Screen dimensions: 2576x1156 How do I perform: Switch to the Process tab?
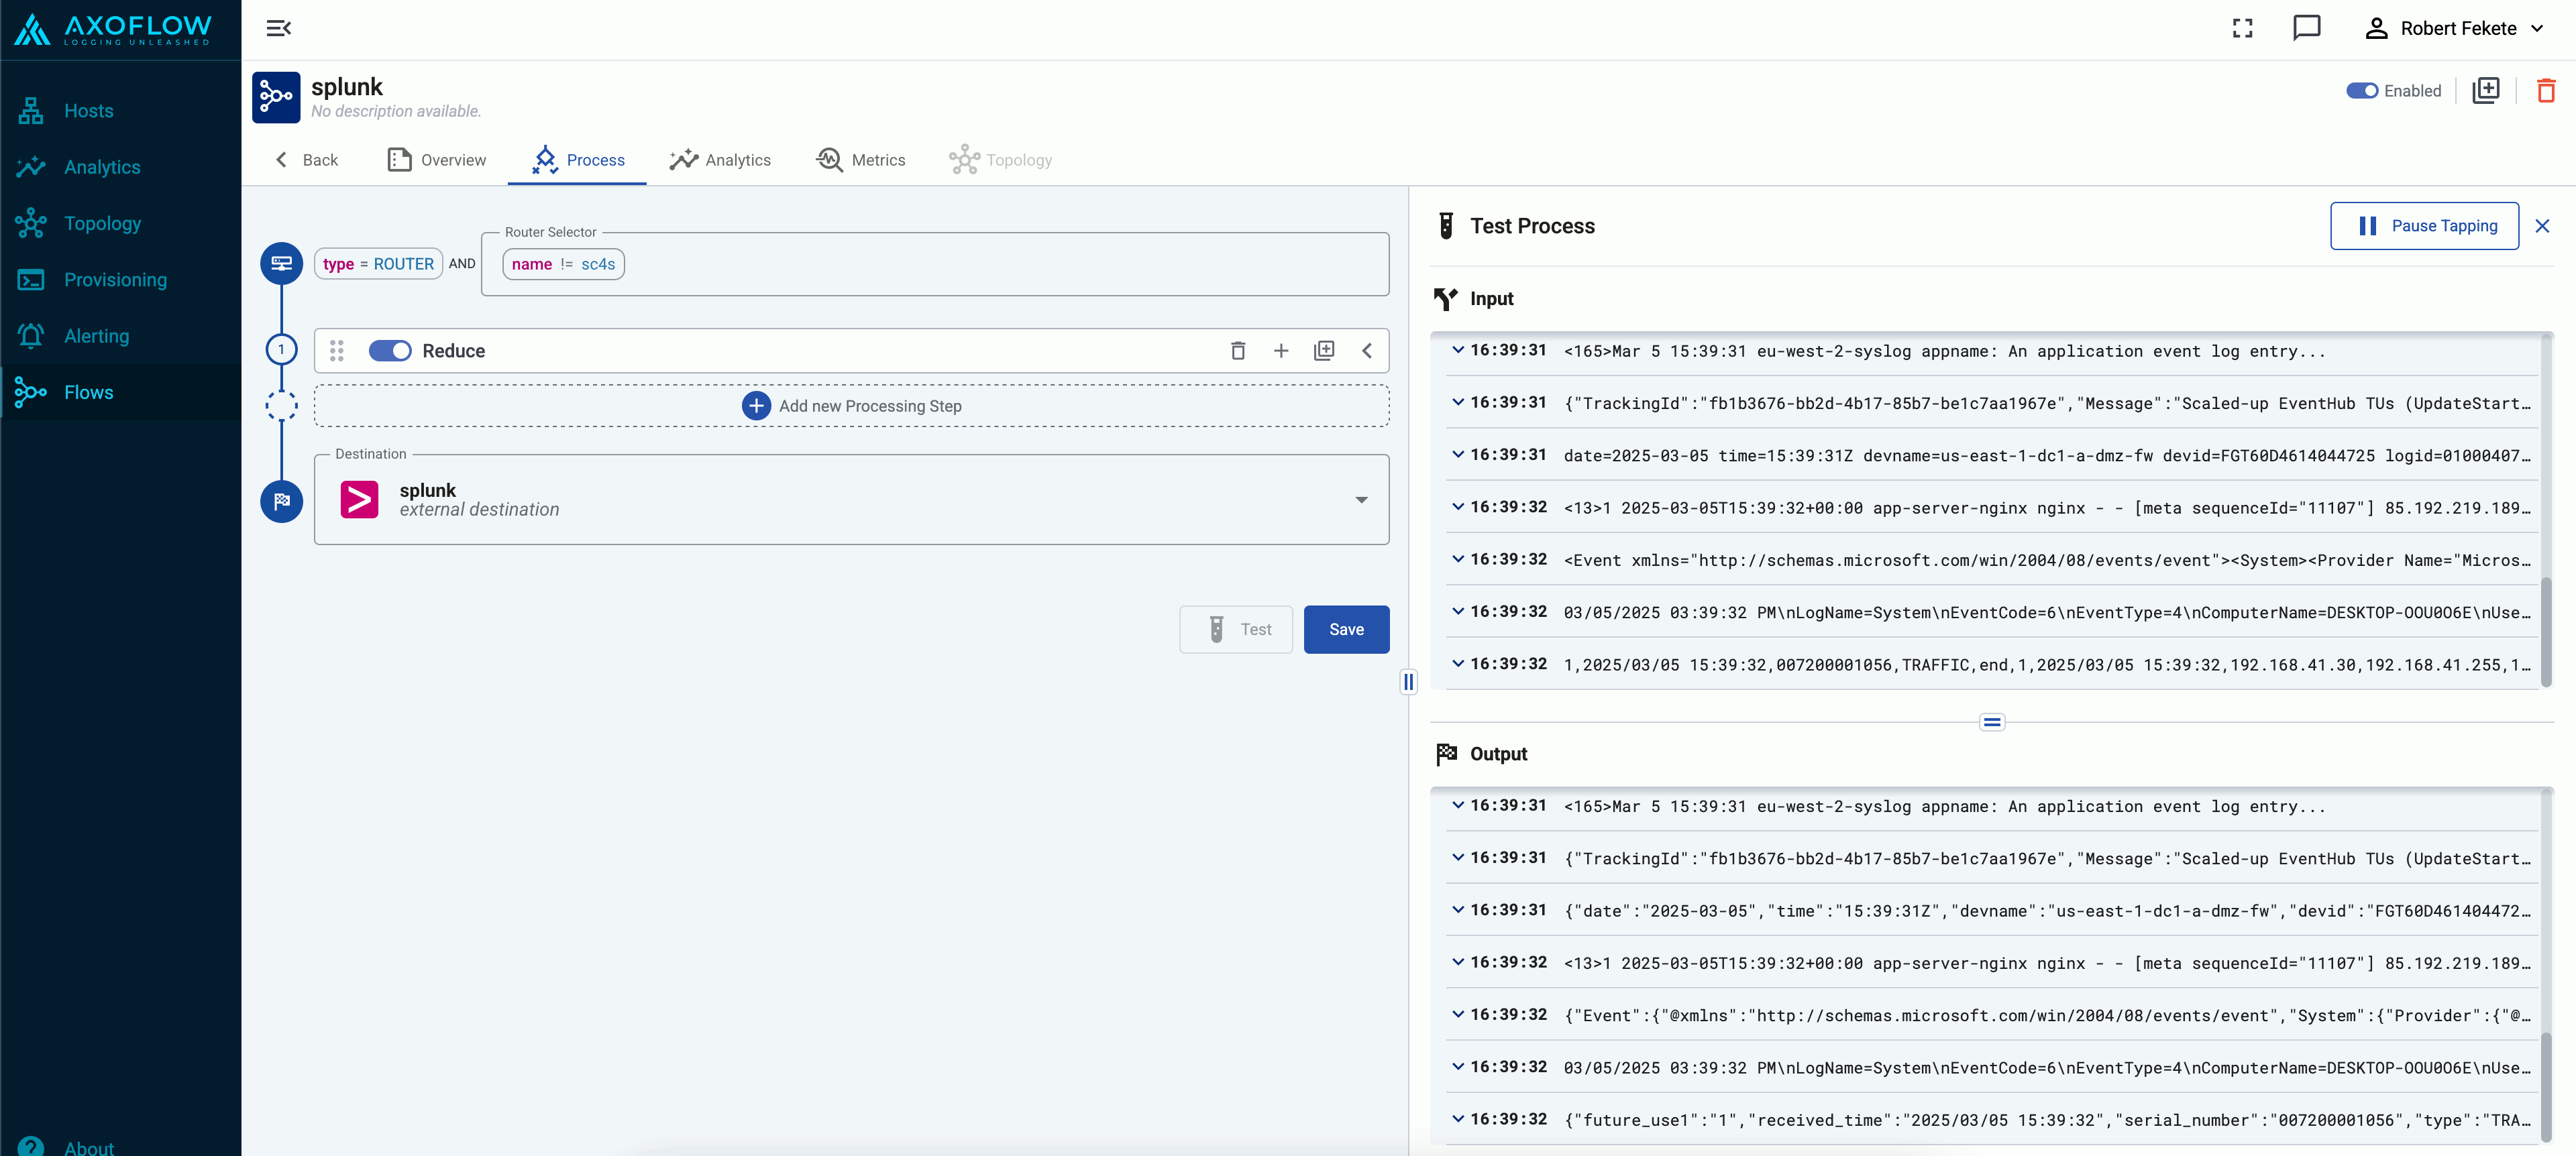click(578, 160)
